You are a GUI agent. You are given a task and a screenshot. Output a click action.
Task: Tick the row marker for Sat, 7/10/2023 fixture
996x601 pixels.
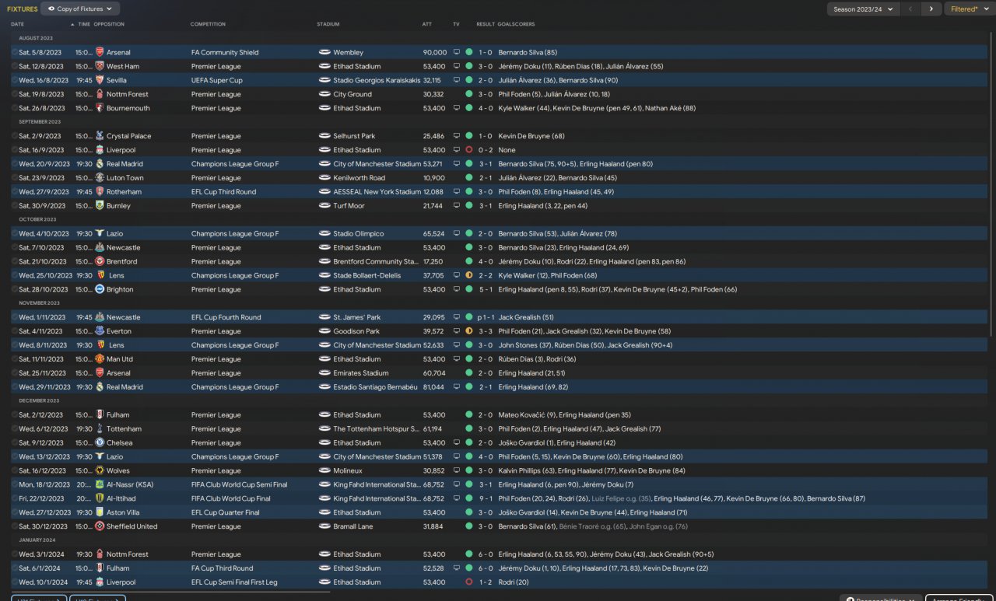coord(15,248)
